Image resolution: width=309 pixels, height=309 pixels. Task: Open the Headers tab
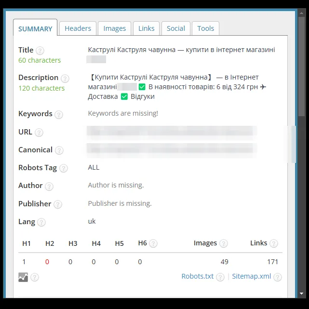78,28
